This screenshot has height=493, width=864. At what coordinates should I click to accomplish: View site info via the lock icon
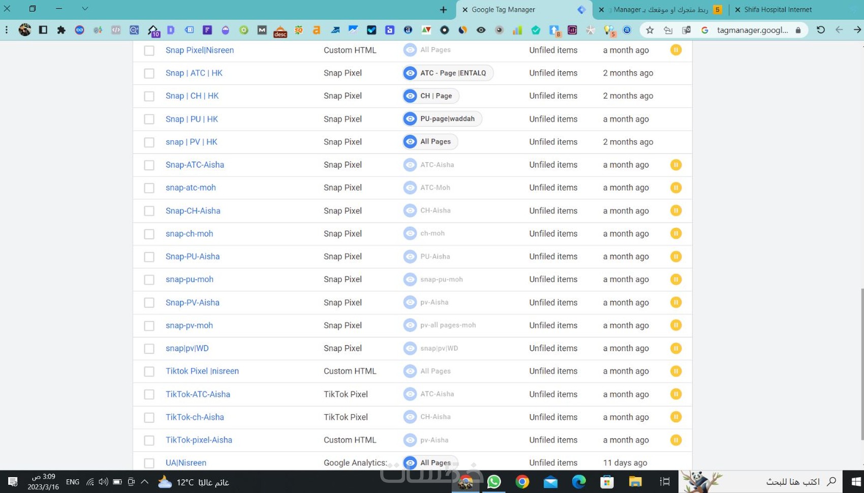798,30
